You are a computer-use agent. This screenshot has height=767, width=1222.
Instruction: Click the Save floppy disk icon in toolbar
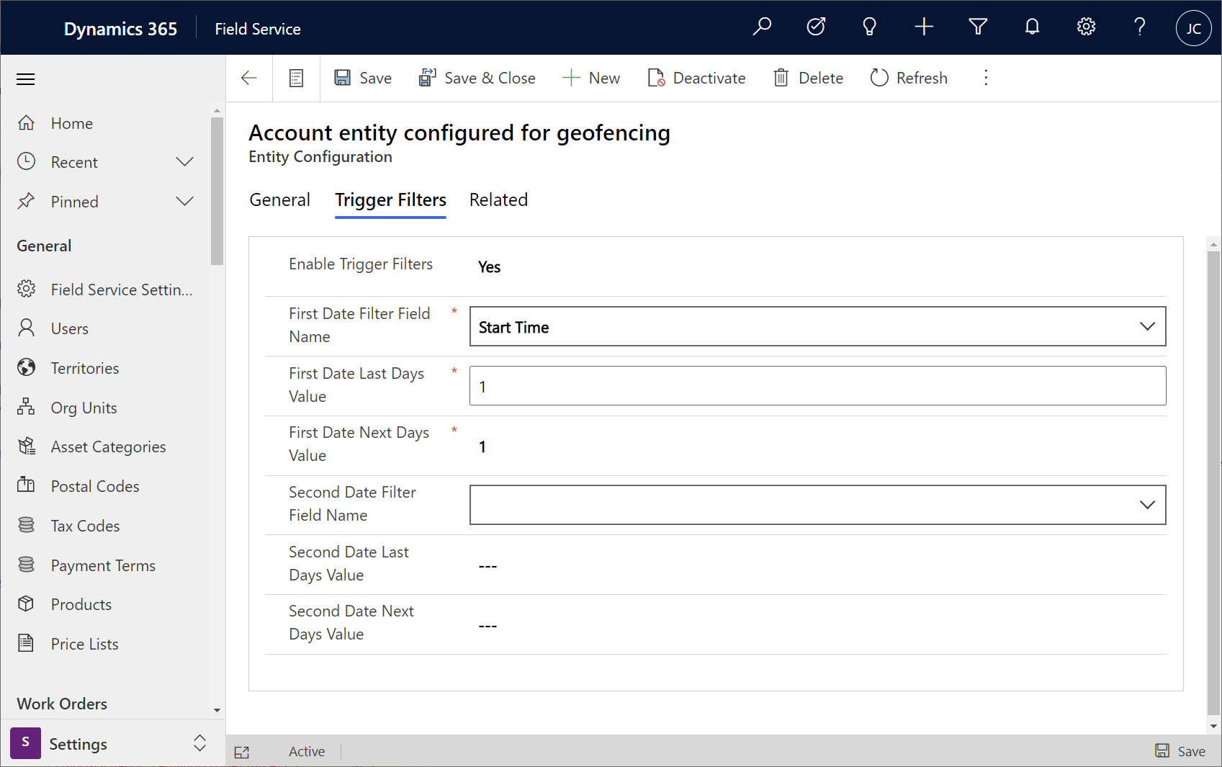point(342,78)
